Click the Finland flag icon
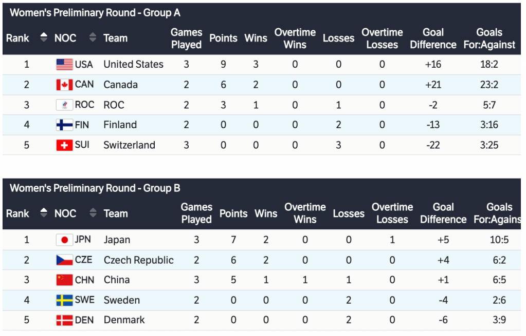Screen dimensions: 526x336 click(64, 125)
